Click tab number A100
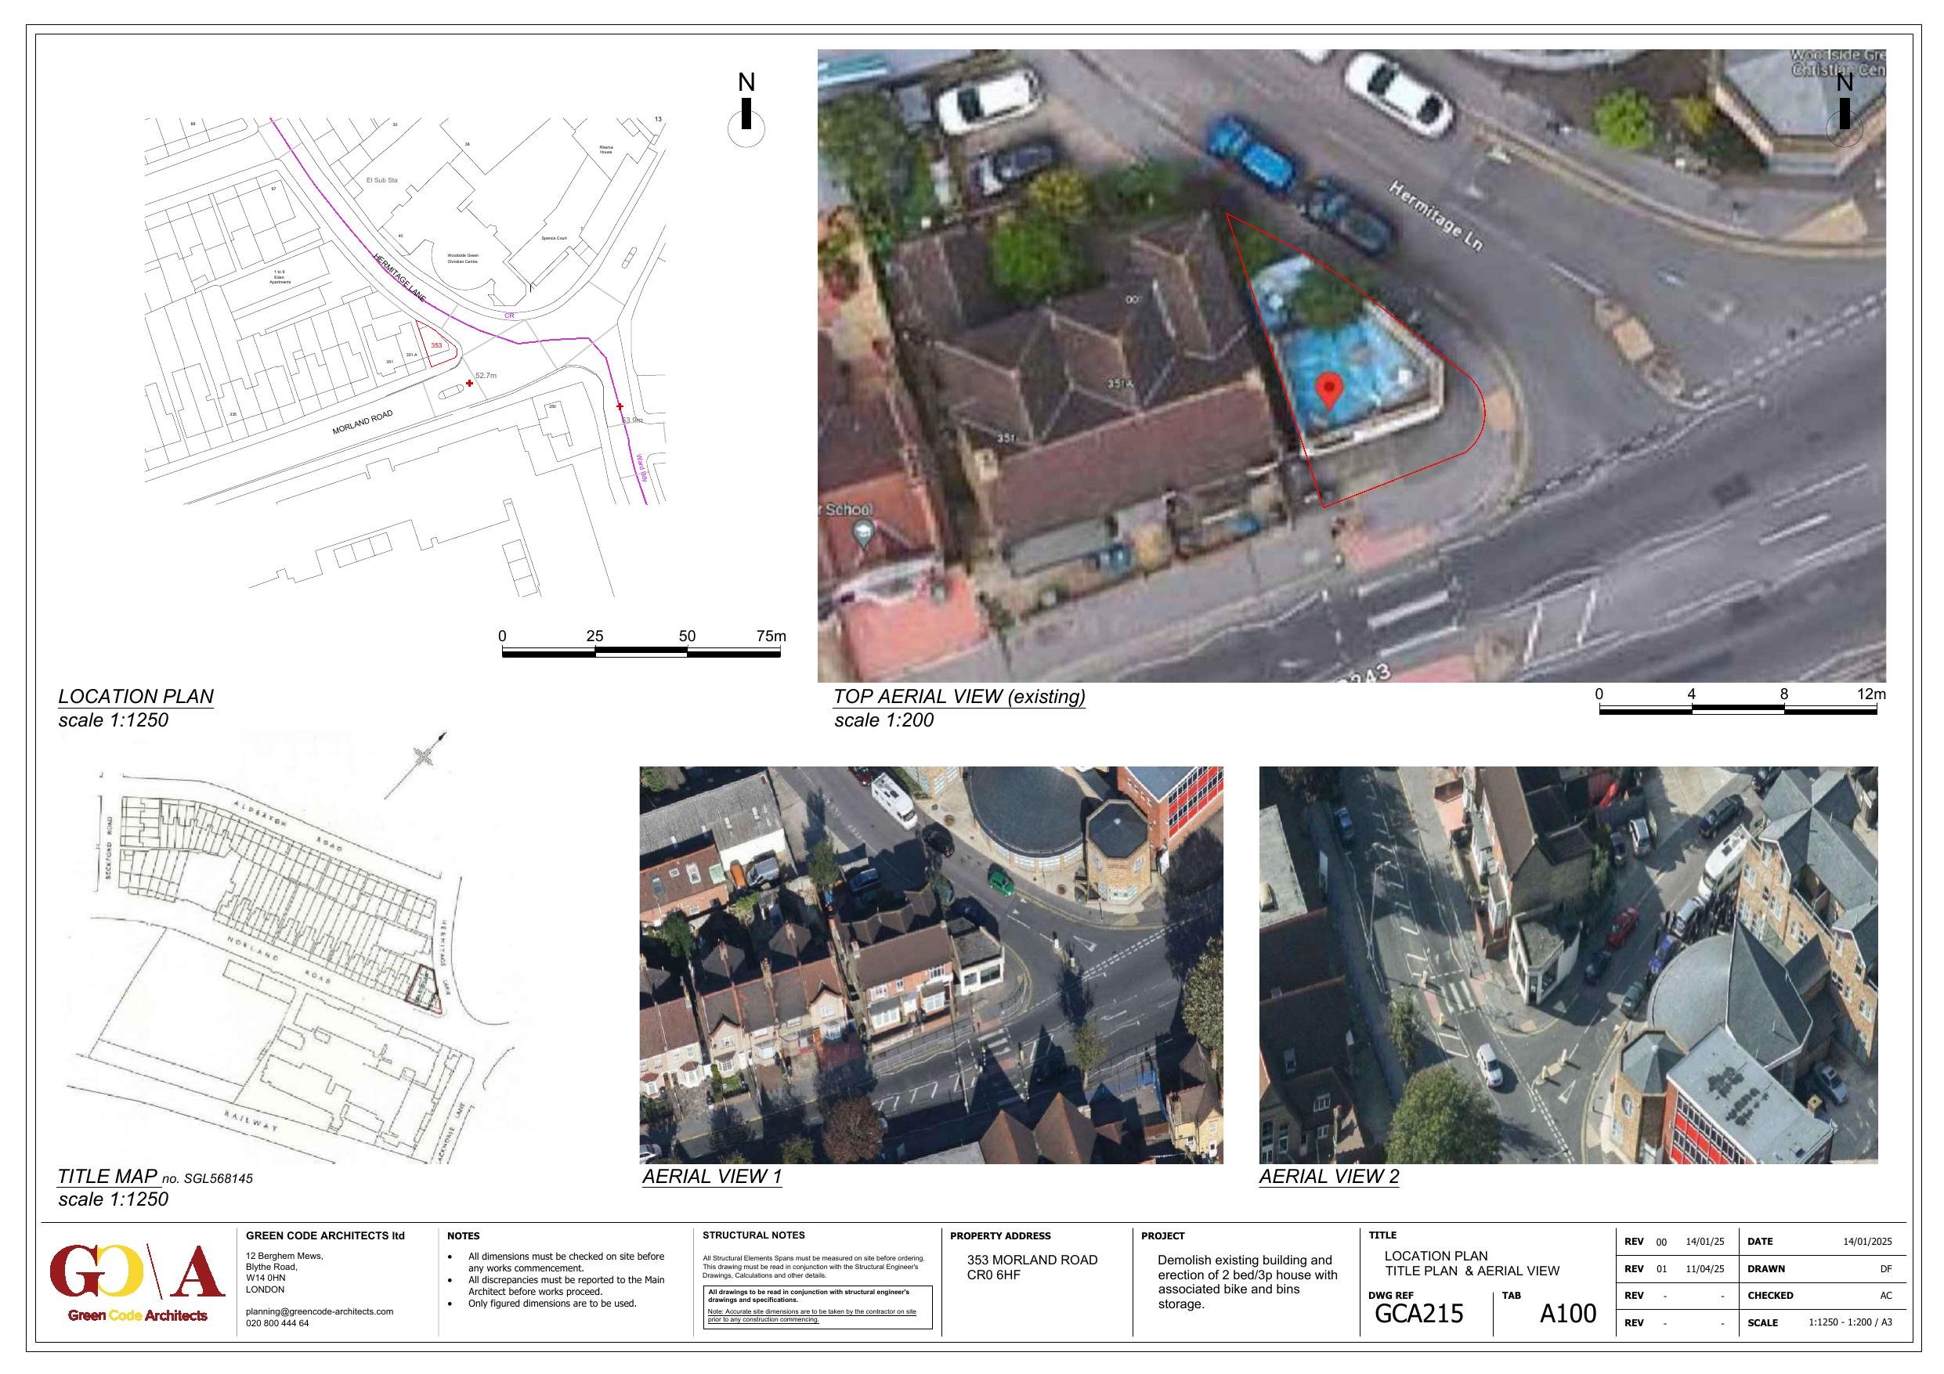Screen dimensions: 1944x1374 click(x=1567, y=1313)
